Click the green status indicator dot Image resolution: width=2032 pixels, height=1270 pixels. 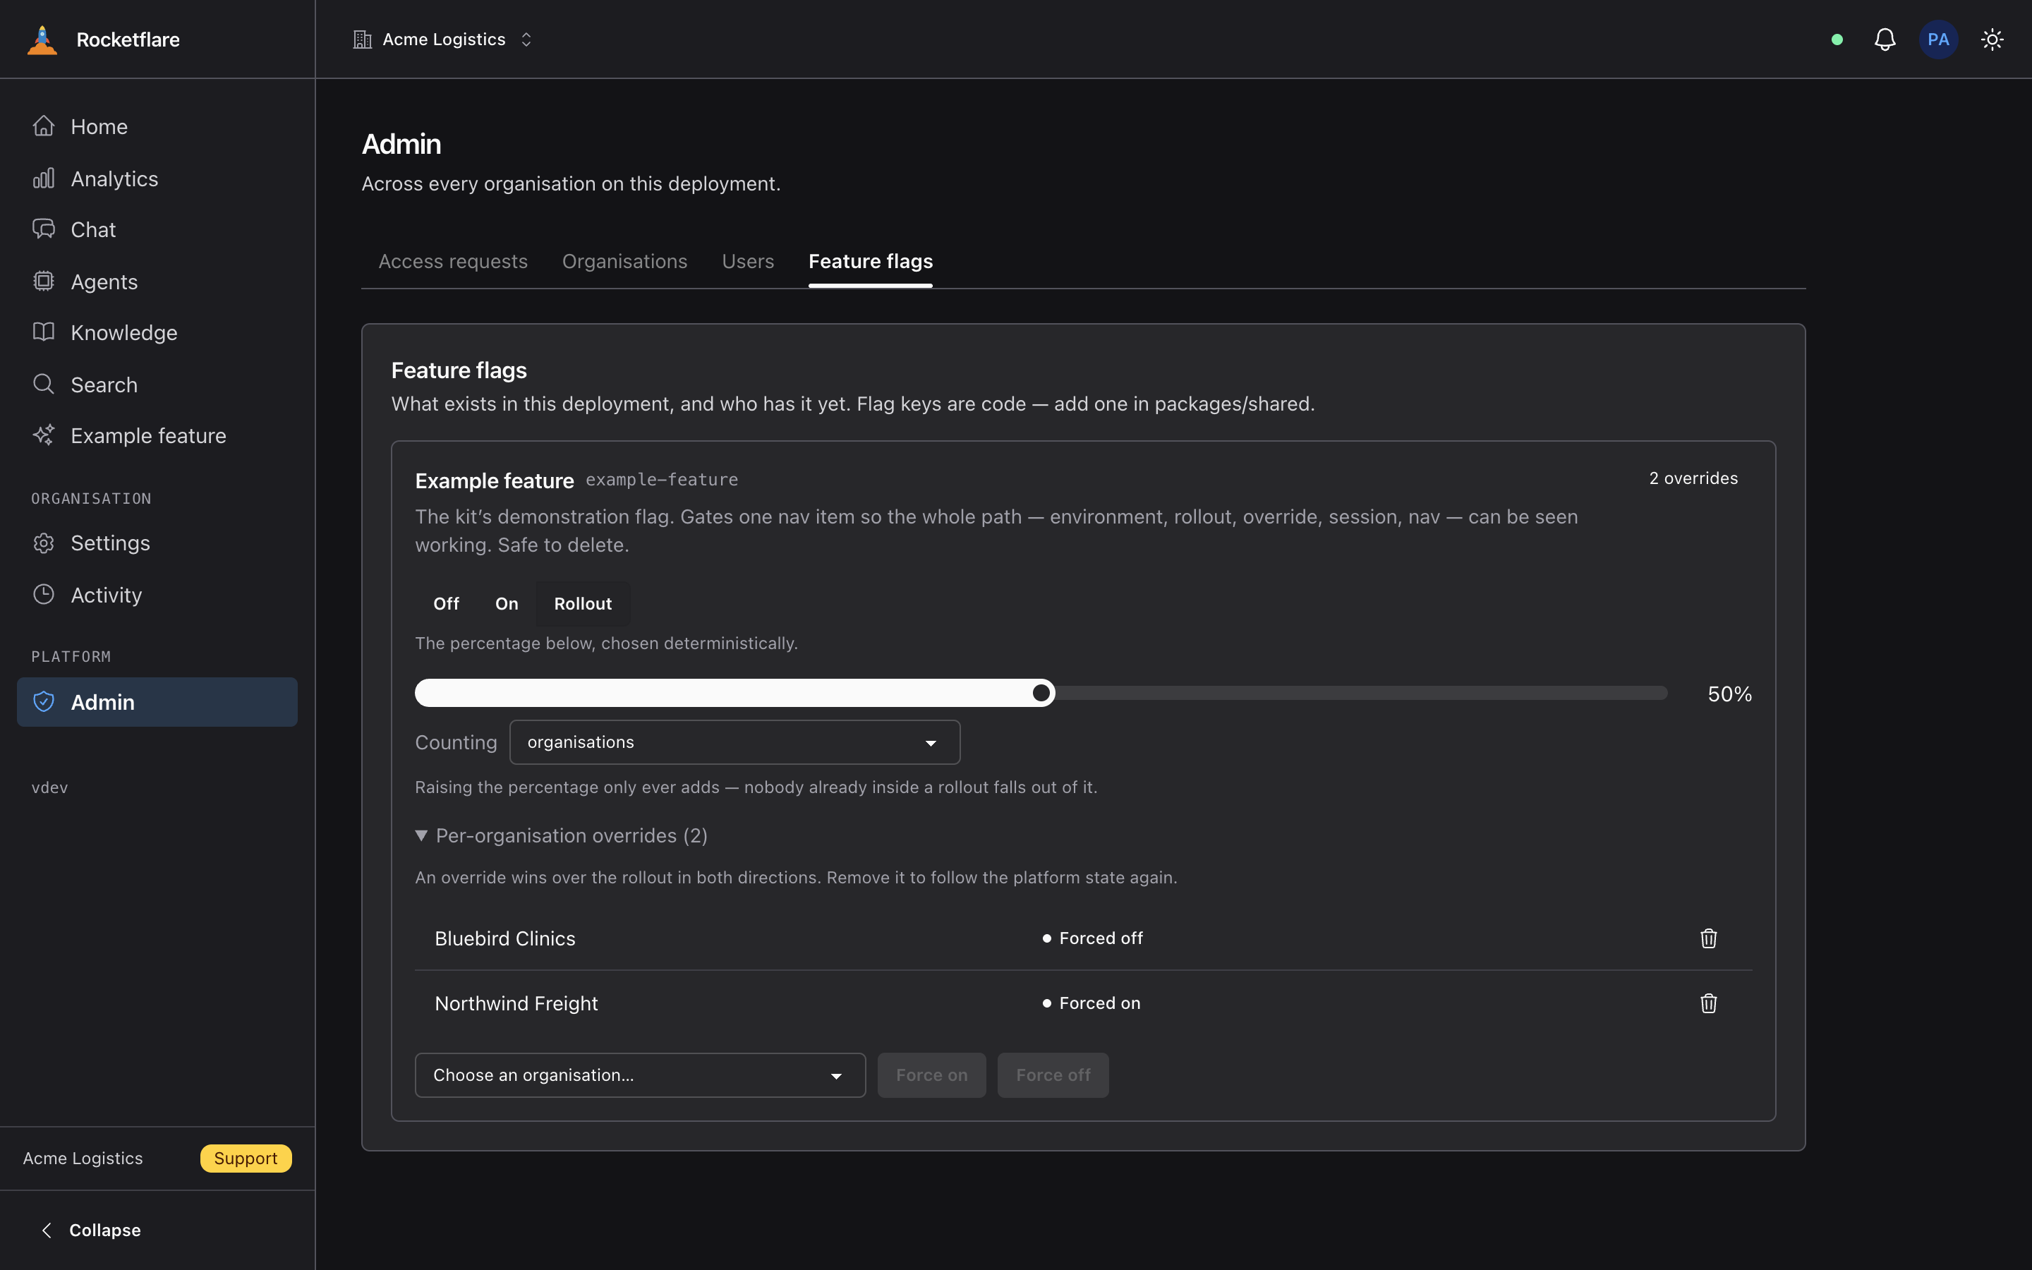pos(1837,40)
